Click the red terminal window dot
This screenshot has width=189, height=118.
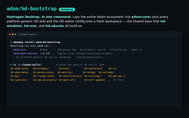tap(10, 34)
